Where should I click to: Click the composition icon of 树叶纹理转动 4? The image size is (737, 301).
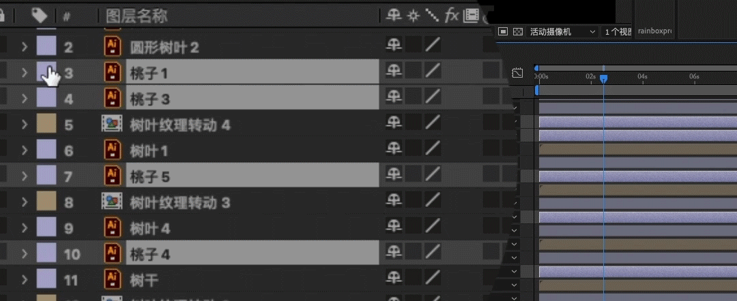coord(112,125)
